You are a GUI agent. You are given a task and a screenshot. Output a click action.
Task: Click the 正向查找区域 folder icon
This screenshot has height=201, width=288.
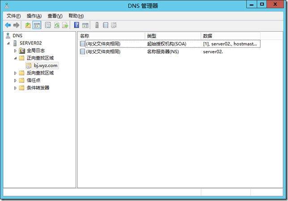pyautogui.click(x=21, y=58)
